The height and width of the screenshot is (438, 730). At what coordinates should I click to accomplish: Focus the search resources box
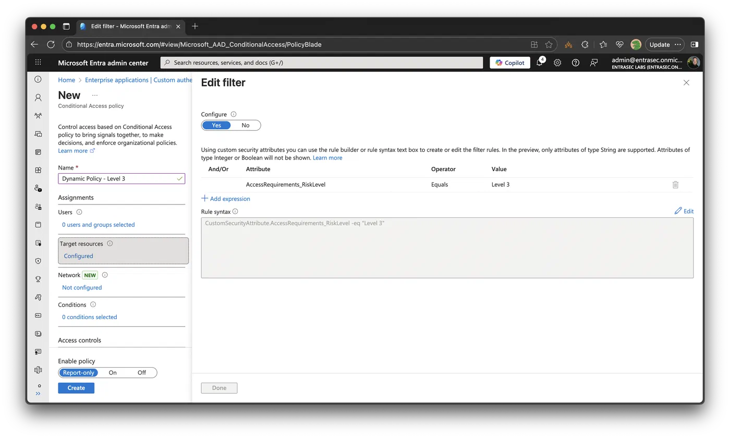(322, 63)
